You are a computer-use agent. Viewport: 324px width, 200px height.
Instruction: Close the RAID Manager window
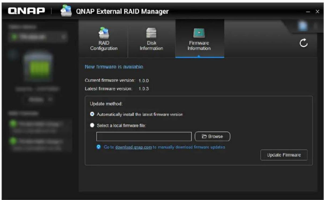(317, 12)
